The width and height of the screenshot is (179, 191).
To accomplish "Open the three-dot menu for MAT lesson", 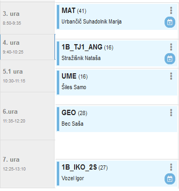I will (x=171, y=10).
